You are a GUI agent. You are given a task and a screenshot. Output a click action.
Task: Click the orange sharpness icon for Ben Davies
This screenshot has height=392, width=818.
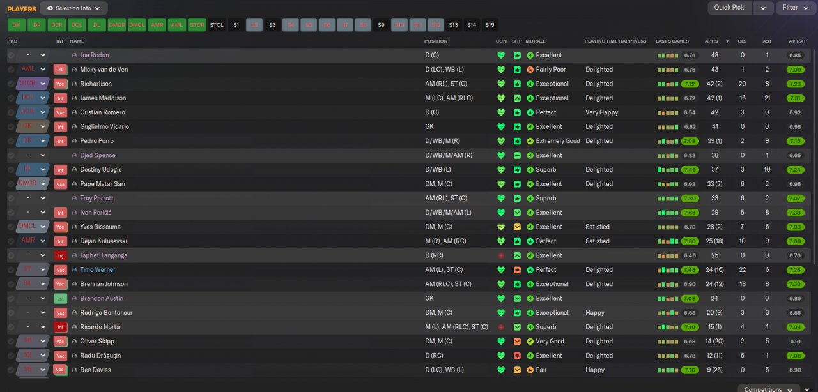click(517, 370)
